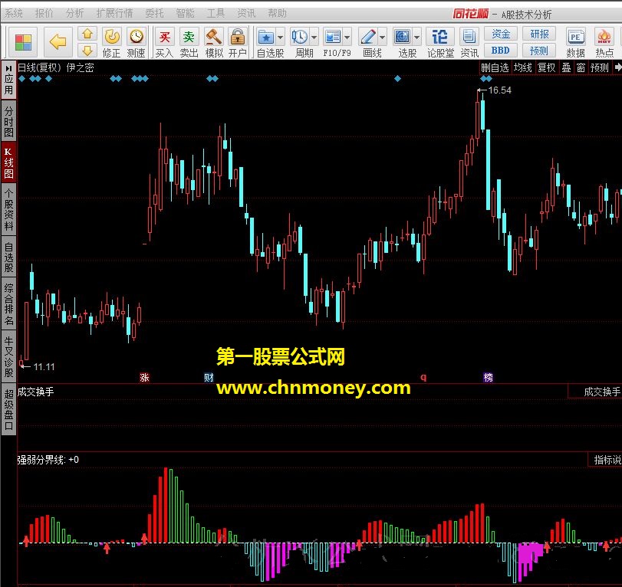Open the colorful home grid icon
622x587 pixels.
coord(23,42)
